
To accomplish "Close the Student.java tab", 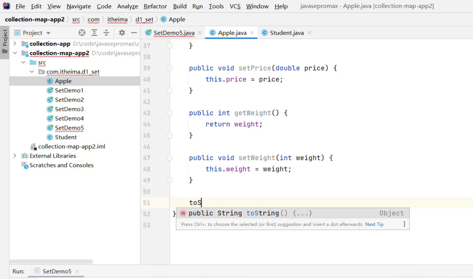I will (x=309, y=32).
